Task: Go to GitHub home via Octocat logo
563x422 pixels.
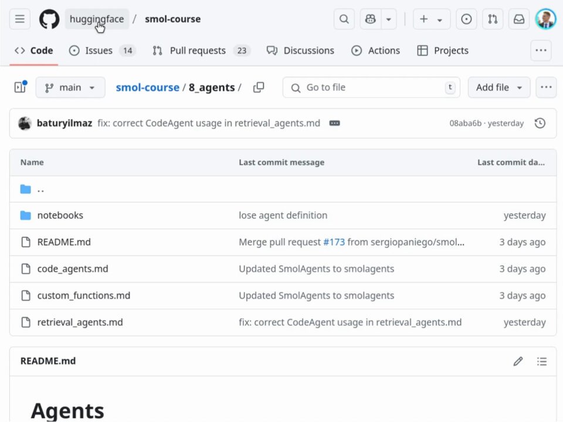Action: pos(49,19)
